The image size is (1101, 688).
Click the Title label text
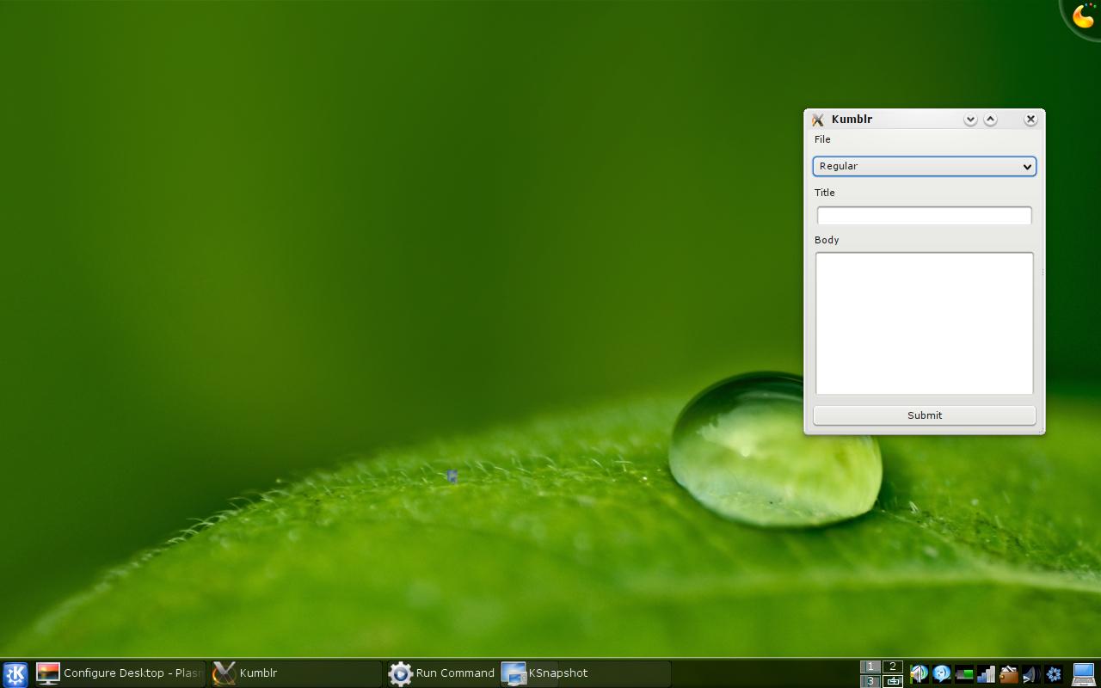[825, 193]
